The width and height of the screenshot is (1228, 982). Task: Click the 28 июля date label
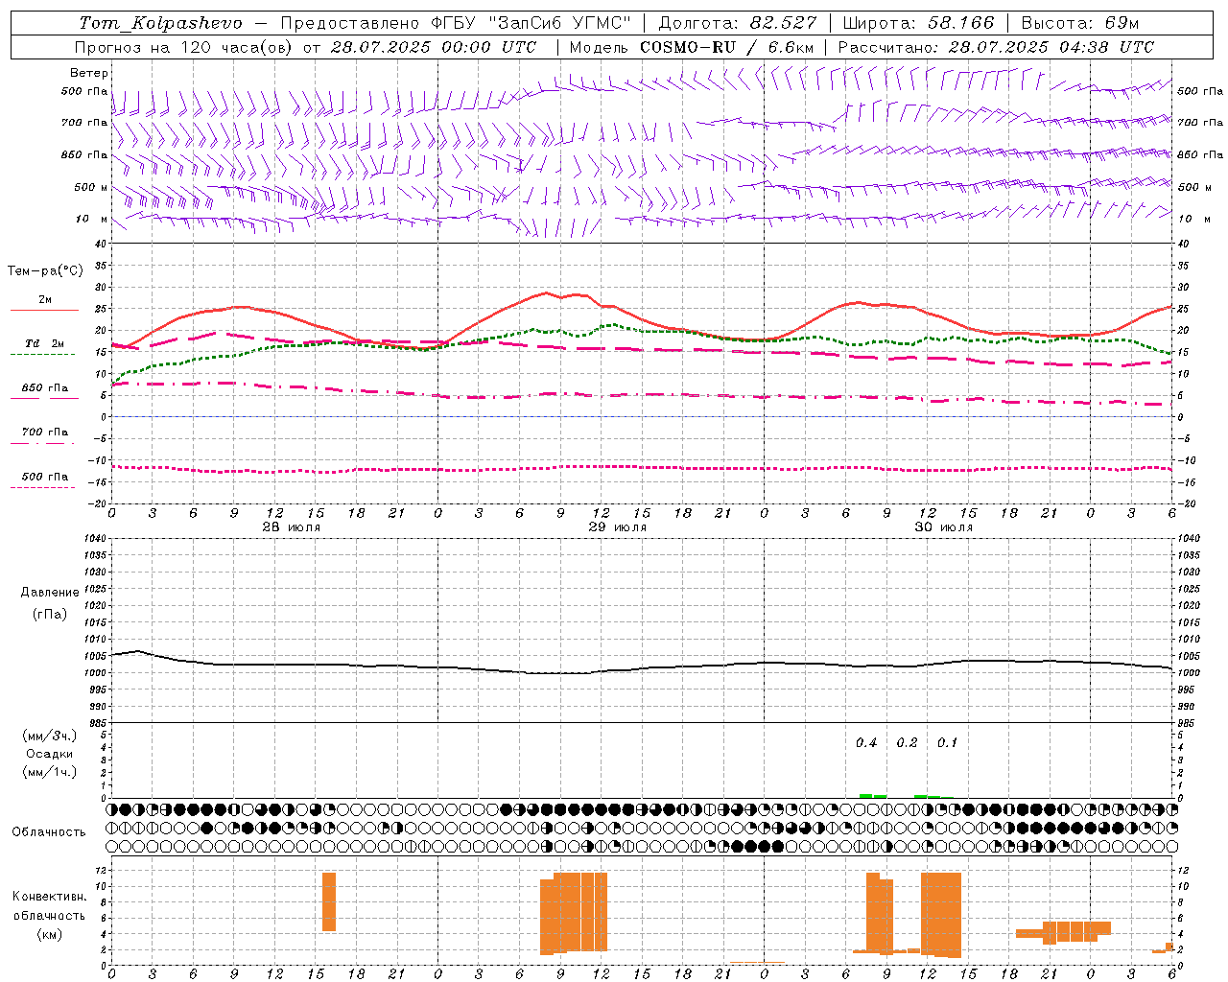click(292, 527)
